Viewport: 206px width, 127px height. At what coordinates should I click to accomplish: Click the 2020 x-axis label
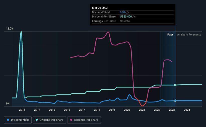click(x=127, y=110)
